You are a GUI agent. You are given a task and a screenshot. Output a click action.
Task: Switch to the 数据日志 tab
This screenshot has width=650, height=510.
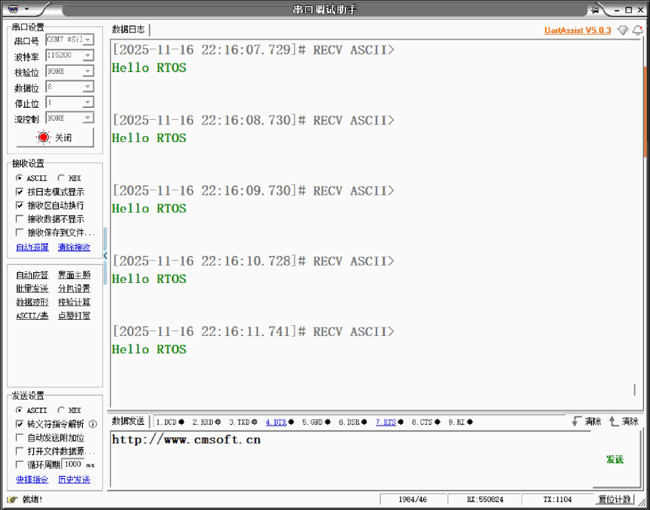coord(129,30)
